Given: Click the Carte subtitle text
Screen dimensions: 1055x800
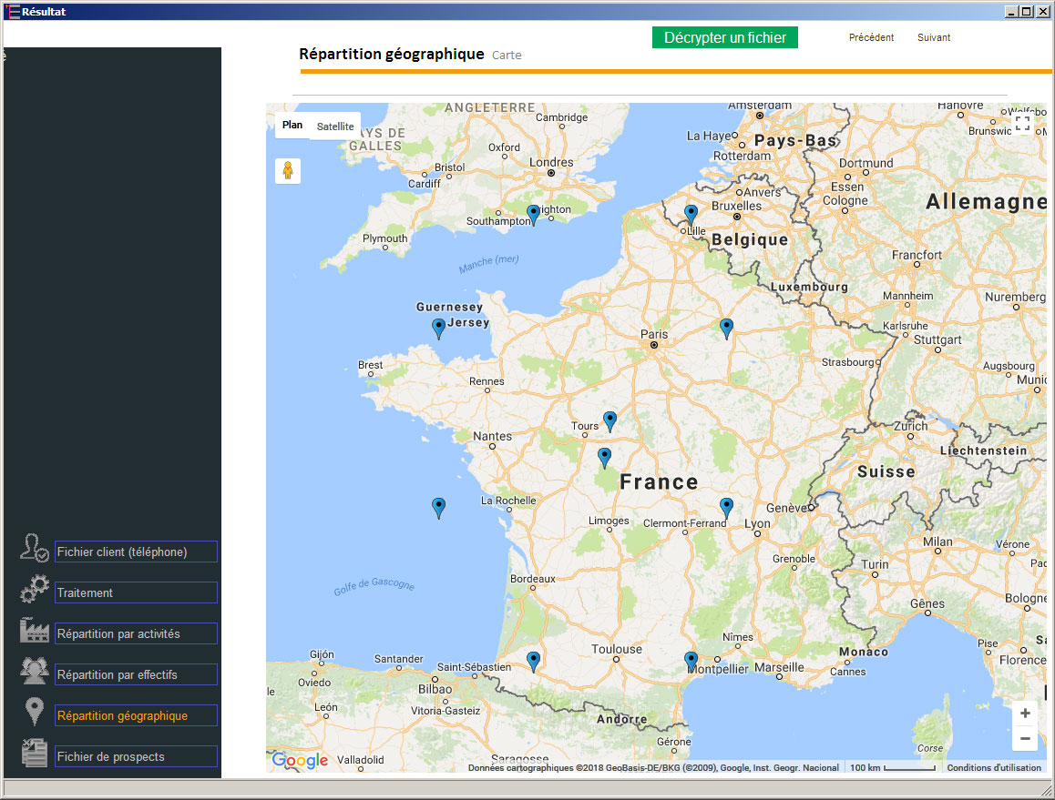Looking at the screenshot, I should coord(507,56).
